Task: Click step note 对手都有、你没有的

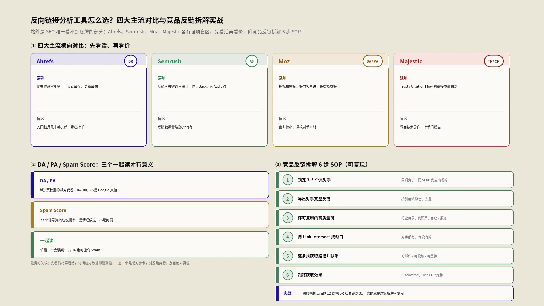Action: coord(417,237)
